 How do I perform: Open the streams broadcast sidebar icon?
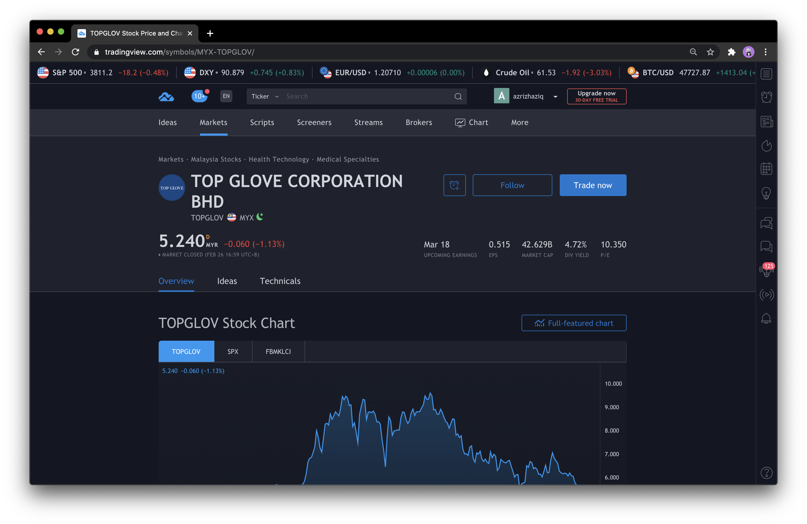click(x=766, y=295)
